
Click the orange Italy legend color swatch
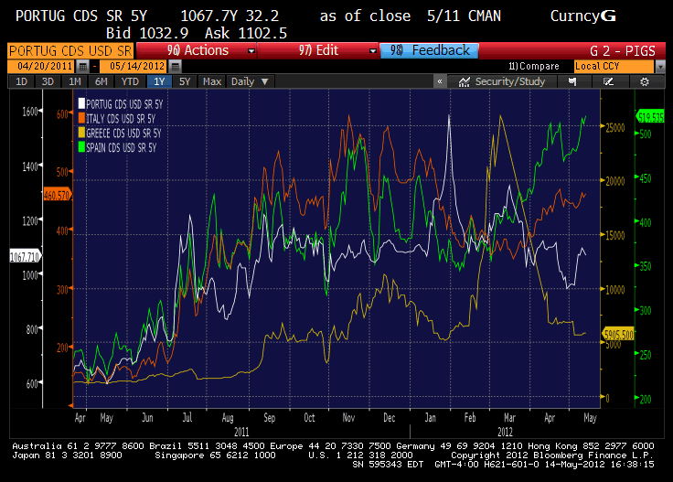82,117
